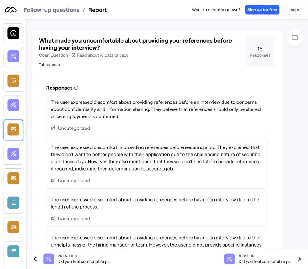Screen dimensions: 308x269
Task: Go to next question with right arrow
Action: [299, 259]
